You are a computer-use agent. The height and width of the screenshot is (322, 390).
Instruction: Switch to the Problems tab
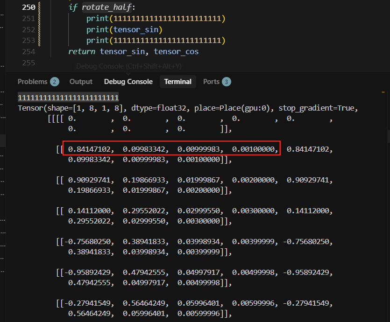click(x=32, y=82)
